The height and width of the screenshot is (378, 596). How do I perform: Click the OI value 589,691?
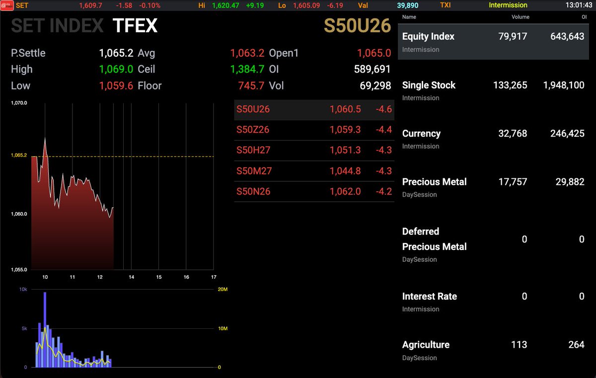click(x=372, y=69)
